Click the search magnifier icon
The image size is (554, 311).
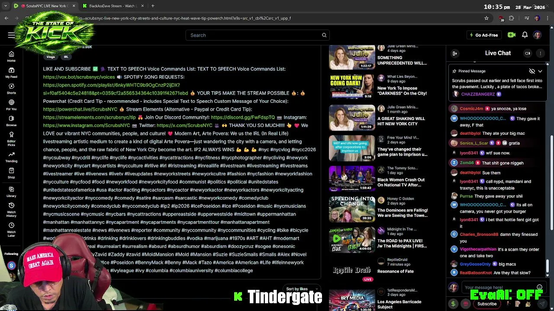coord(324,35)
